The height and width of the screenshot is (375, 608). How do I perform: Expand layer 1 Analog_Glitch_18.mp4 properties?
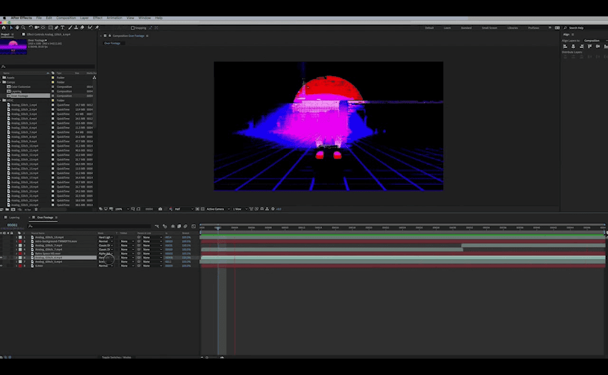(x=16, y=237)
